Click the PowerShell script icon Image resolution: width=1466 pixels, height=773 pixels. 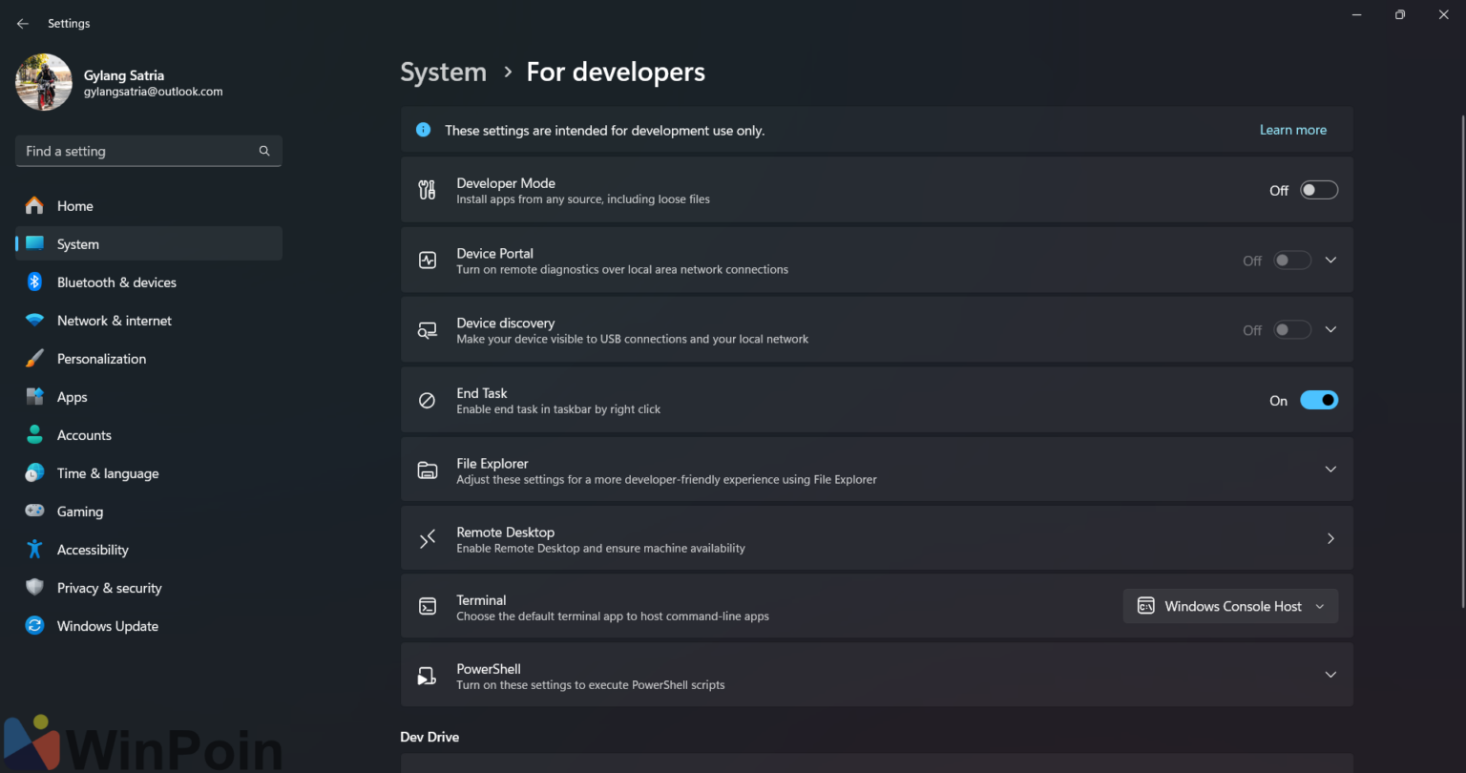(427, 675)
